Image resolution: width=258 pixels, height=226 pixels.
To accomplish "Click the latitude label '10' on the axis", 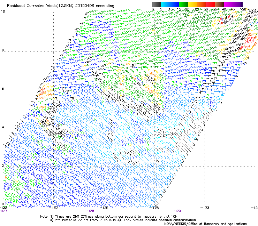I will [3, 11].
